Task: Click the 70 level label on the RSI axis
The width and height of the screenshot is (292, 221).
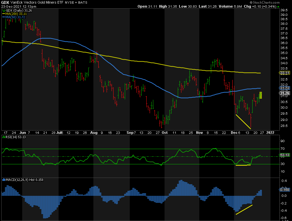Action: point(282,149)
